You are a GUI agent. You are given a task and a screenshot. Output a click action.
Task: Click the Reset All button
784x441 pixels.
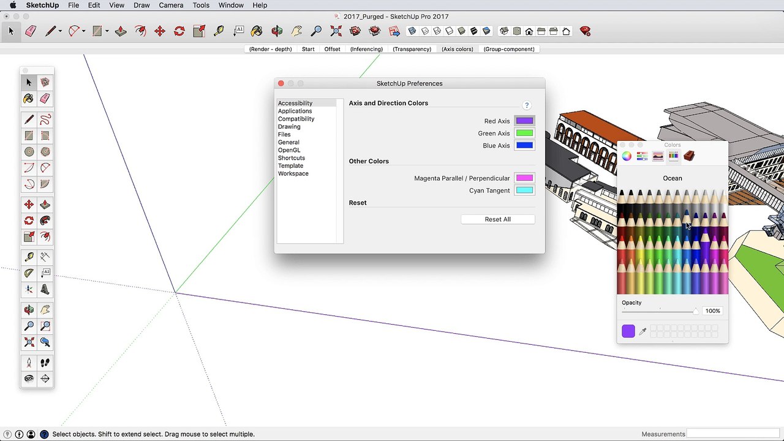pyautogui.click(x=497, y=219)
